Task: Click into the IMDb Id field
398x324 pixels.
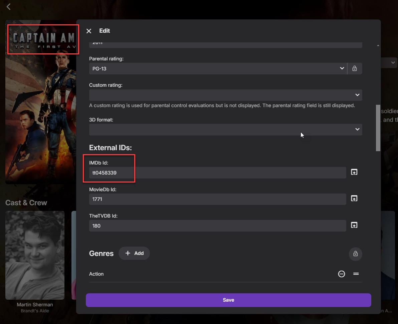Action: tap(217, 173)
